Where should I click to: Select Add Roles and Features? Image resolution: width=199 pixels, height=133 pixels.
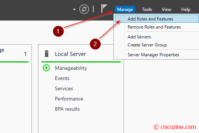pos(157,19)
